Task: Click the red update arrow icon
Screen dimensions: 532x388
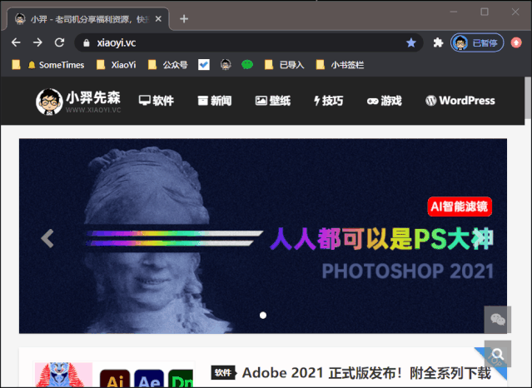Action: pos(516,42)
